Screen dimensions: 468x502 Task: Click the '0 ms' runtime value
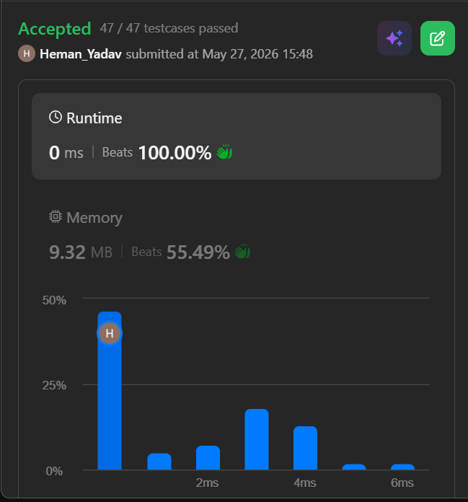(66, 152)
